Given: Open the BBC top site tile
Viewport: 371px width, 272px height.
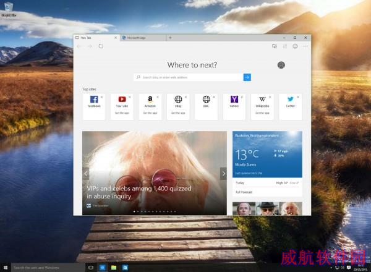Looking at the screenshot, I should 206,107.
